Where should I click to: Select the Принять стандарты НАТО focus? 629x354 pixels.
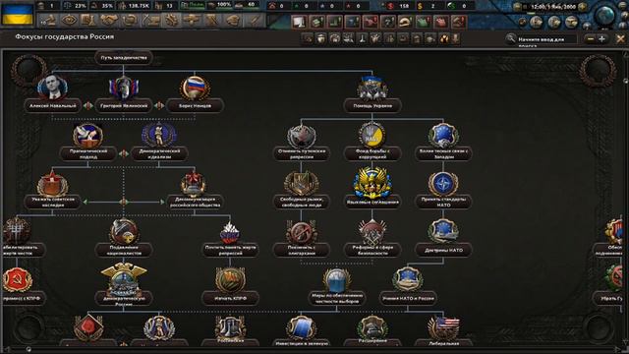[443, 184]
